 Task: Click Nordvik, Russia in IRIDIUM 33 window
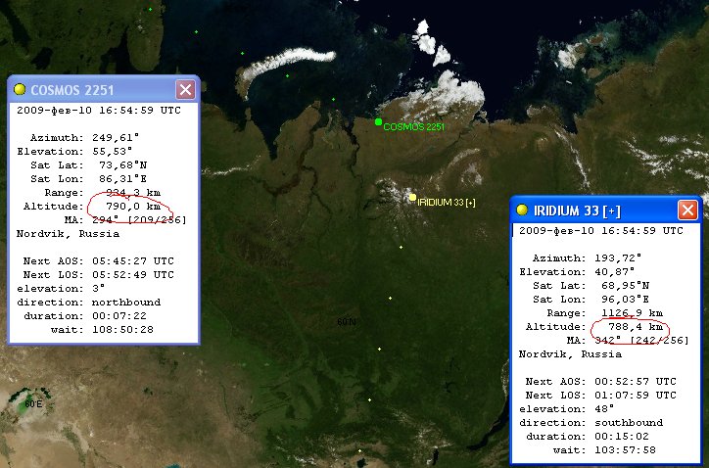[570, 354]
